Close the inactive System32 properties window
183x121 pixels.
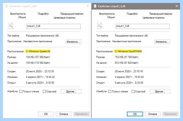pos(88,6)
